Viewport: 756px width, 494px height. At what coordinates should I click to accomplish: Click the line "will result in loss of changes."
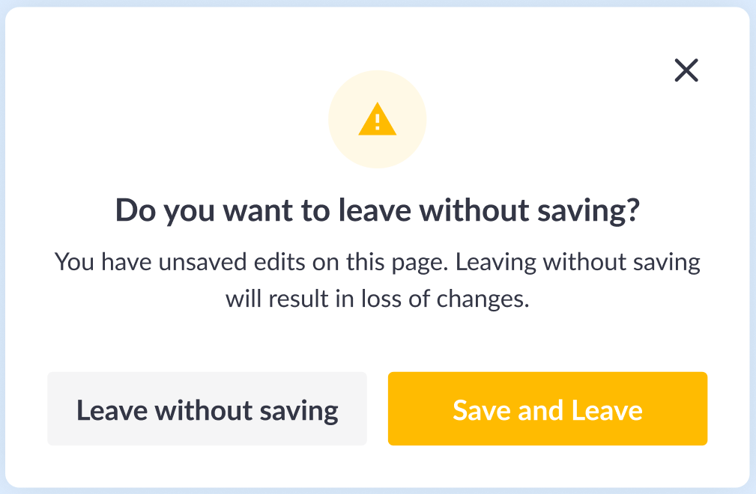point(378,299)
